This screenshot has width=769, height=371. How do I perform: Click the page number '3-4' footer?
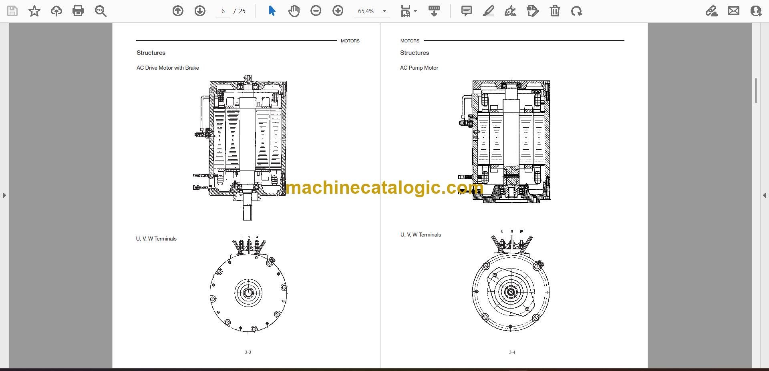point(512,352)
